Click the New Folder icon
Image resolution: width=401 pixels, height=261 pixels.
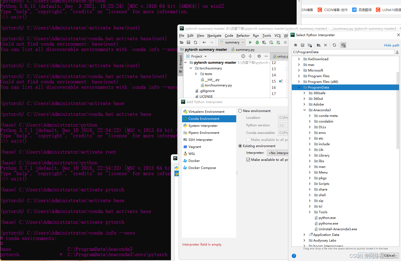tap(318, 45)
